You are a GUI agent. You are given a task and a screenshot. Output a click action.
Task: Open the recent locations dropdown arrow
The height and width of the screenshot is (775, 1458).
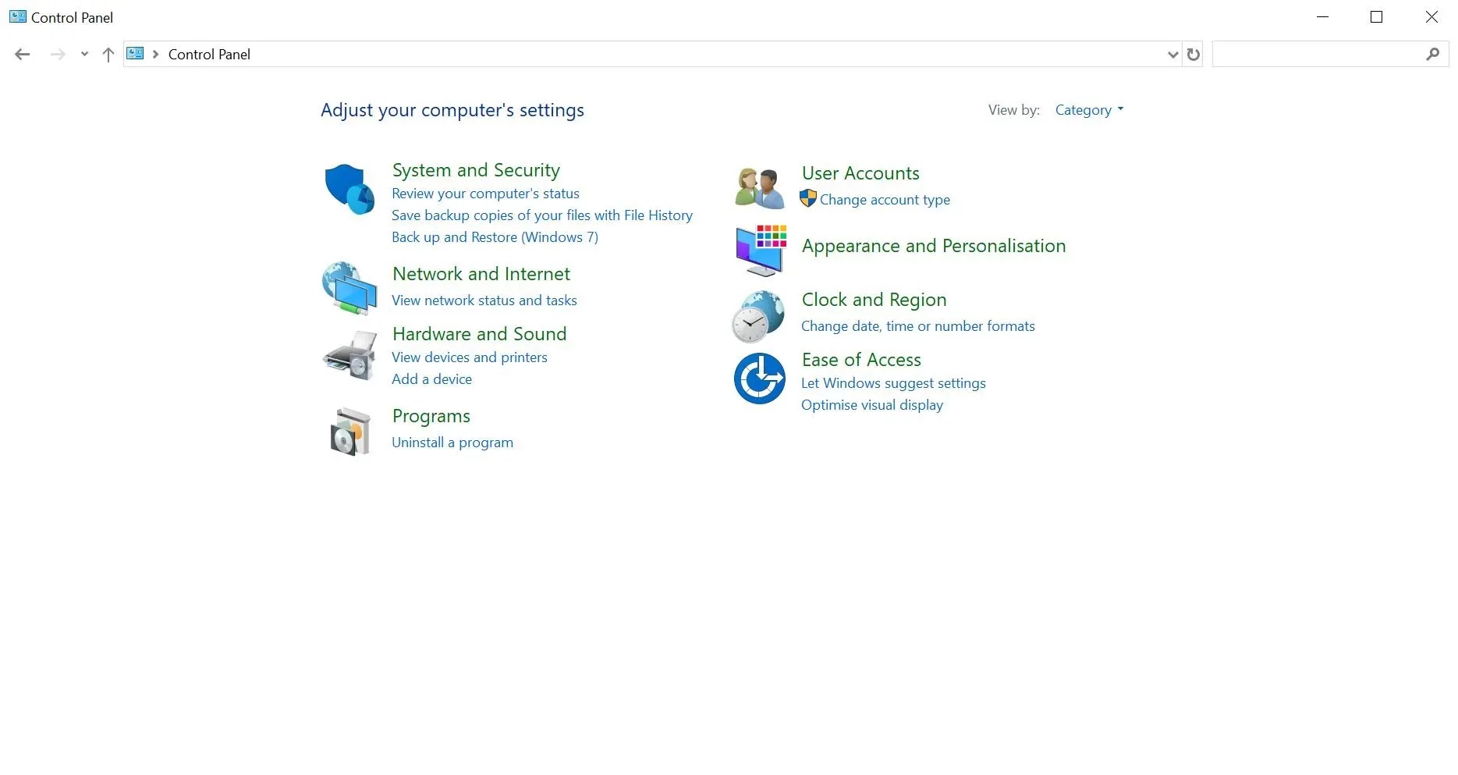pos(84,54)
